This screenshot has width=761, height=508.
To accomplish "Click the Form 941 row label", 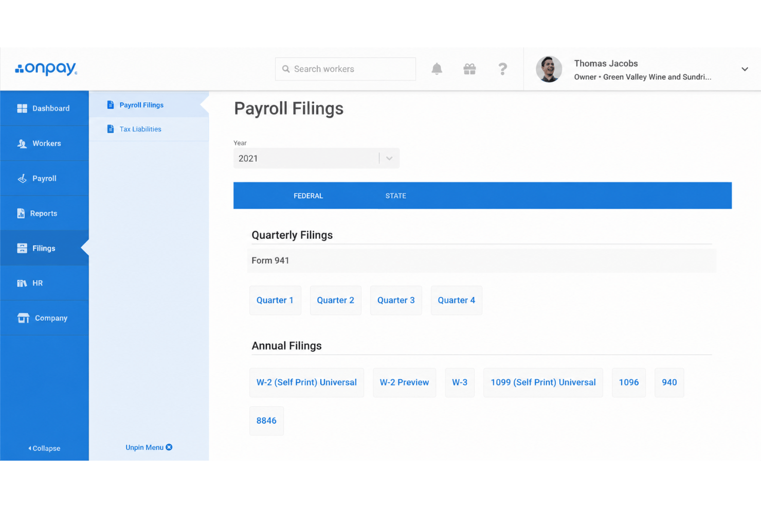I will tap(270, 260).
